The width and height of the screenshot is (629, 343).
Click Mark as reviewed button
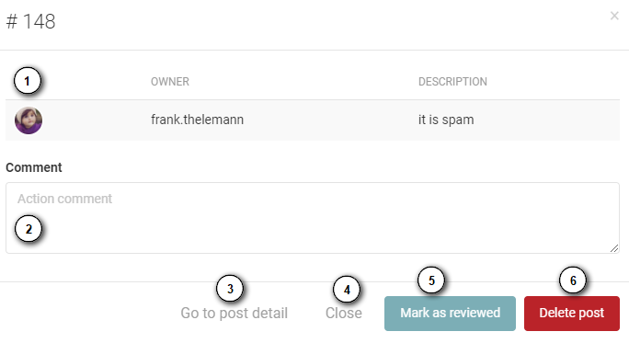tap(450, 314)
